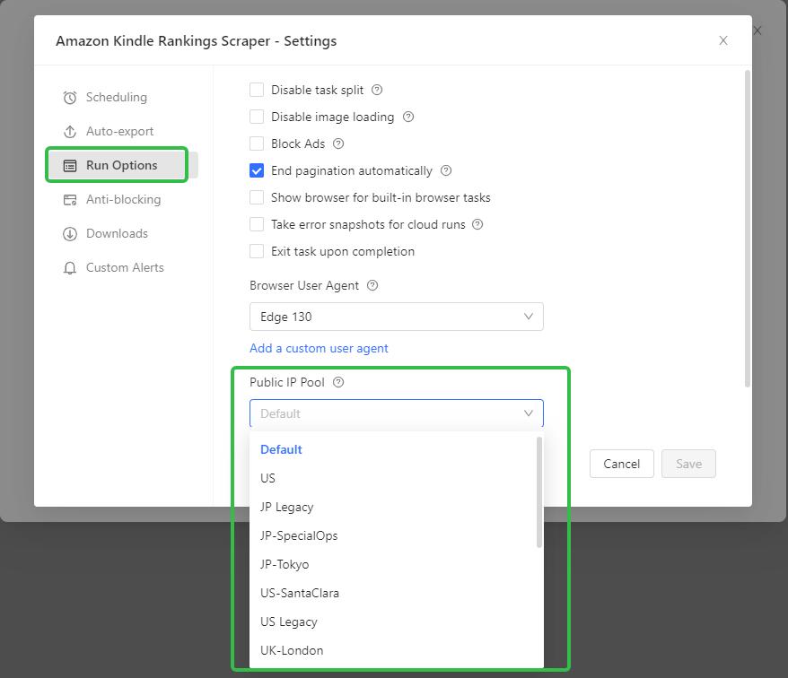The height and width of the screenshot is (678, 788).
Task: Click help icon beside Public IP Pool
Action: point(338,382)
